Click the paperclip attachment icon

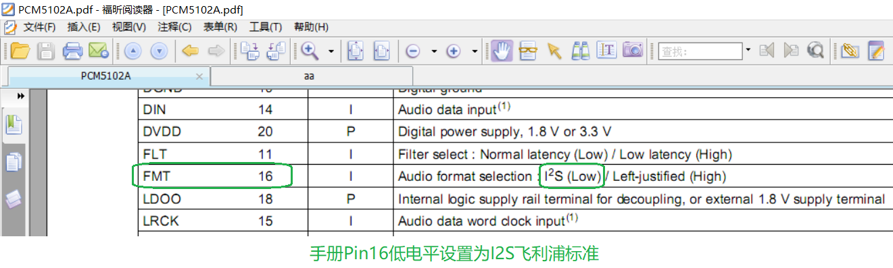(850, 51)
